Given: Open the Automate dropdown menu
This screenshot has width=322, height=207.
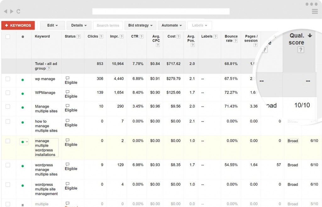Looking at the screenshot, I should pyautogui.click(x=172, y=25).
